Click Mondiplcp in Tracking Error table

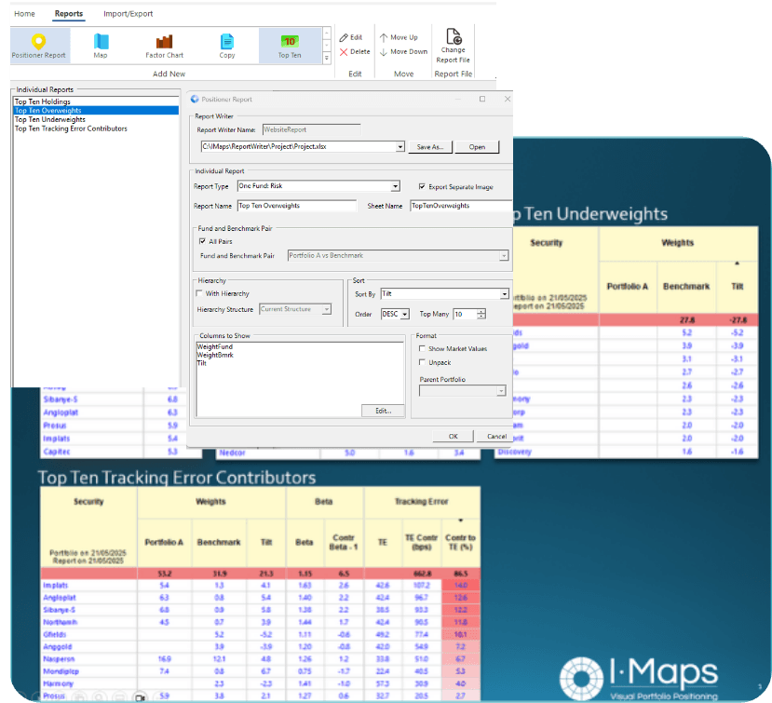point(61,671)
